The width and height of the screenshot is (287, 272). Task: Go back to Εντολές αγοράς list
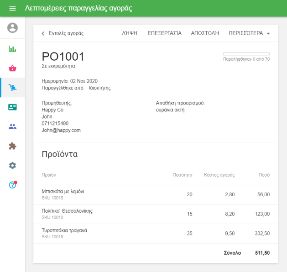[63, 33]
